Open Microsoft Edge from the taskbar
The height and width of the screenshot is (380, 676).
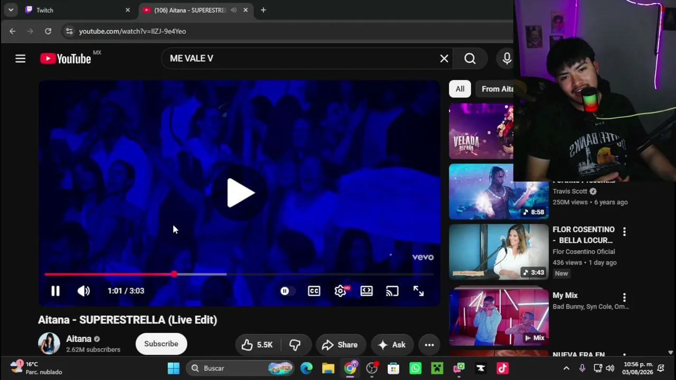tap(306, 368)
